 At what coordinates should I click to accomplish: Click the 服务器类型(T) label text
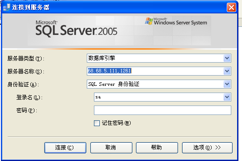coord(26,59)
